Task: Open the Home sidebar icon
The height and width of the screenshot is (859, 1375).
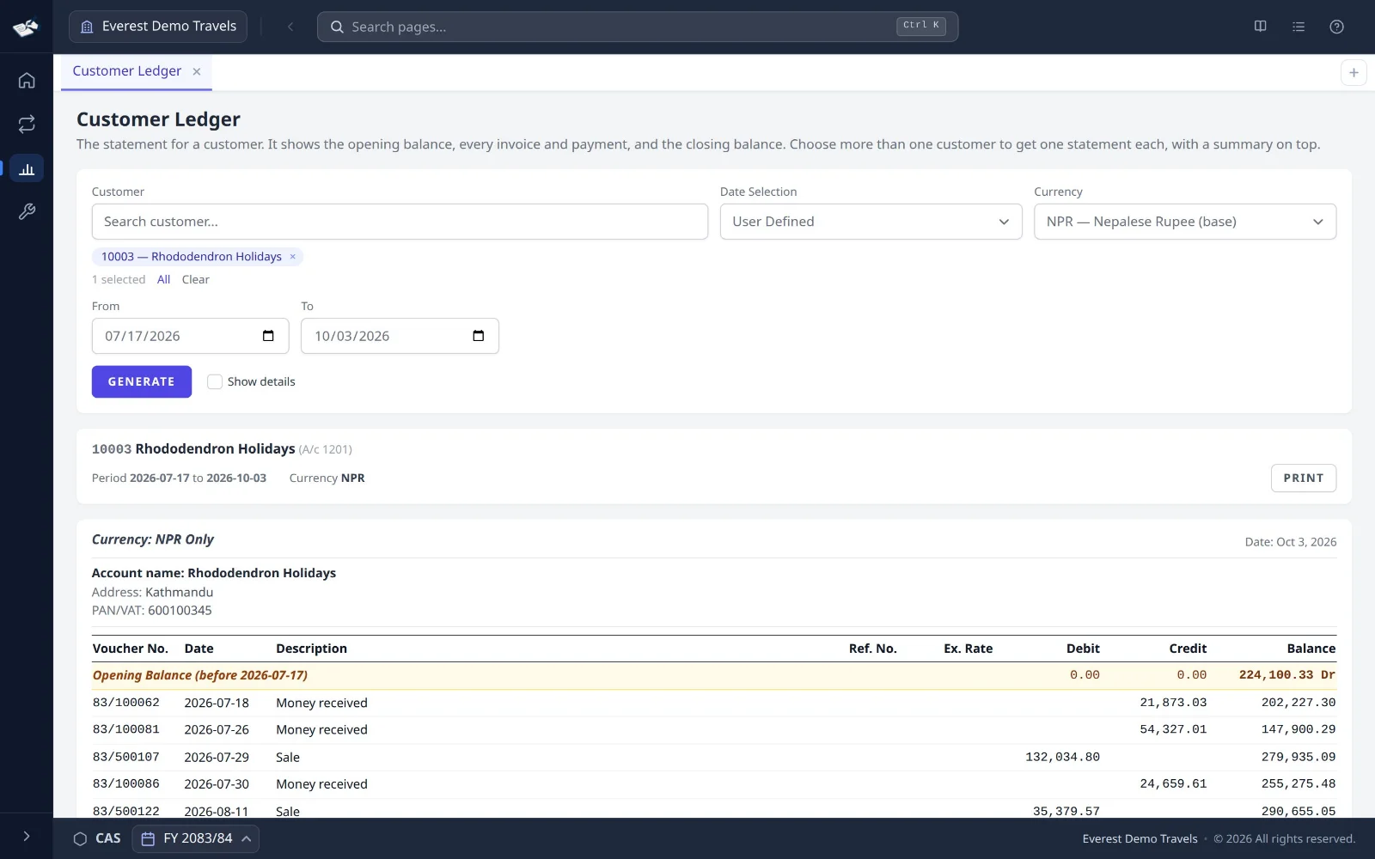Action: point(27,81)
